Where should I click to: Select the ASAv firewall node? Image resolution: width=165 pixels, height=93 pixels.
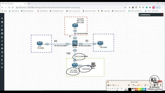[75, 43]
